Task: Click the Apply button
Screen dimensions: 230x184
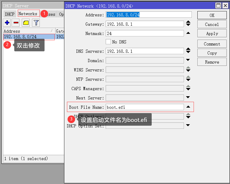Action: (x=212, y=34)
